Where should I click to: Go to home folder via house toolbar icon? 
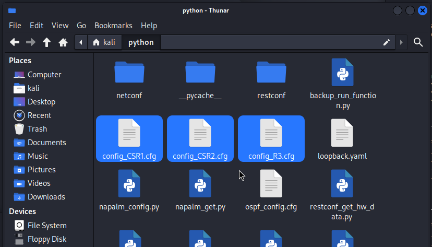63,42
